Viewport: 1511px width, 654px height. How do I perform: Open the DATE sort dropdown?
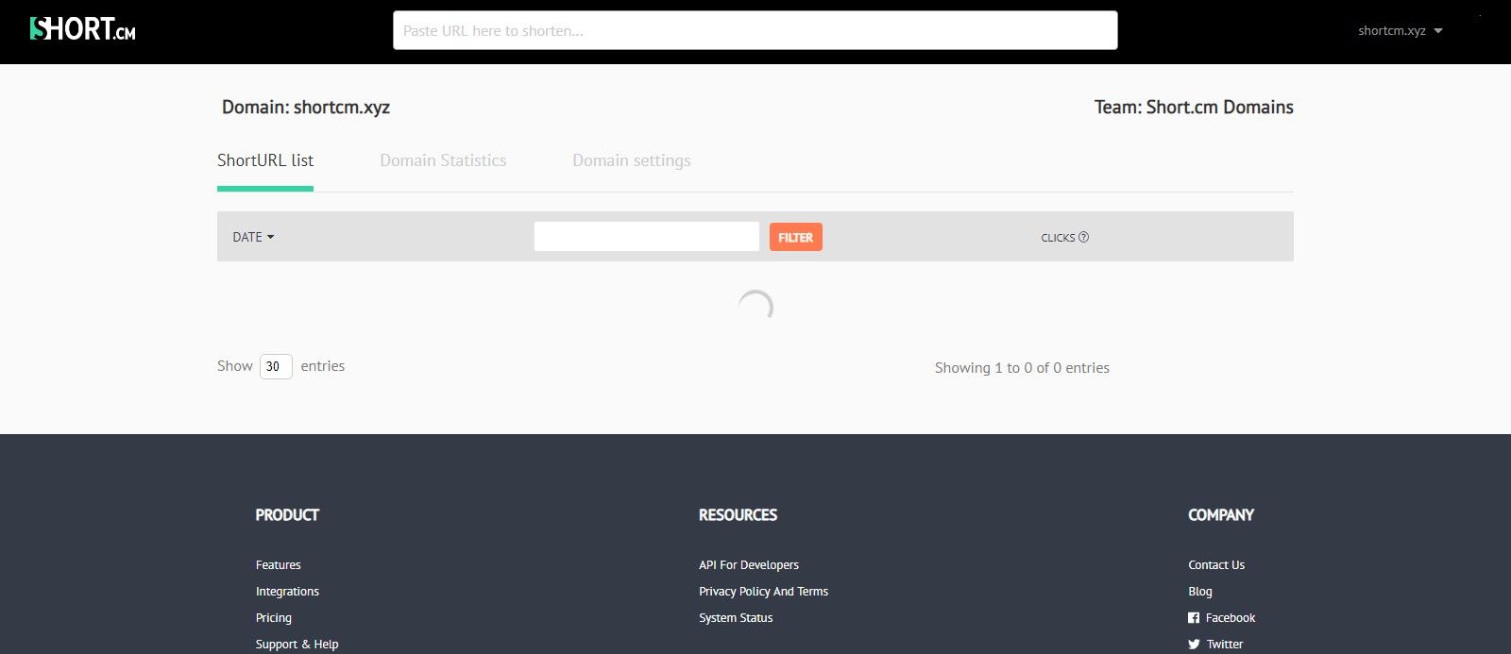253,237
